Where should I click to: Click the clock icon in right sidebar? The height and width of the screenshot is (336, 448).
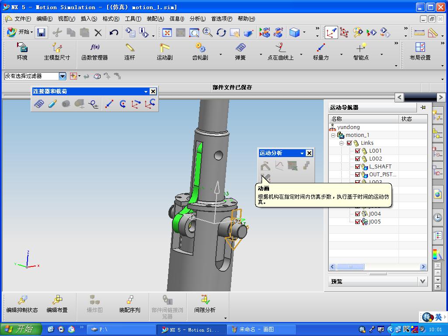[437, 217]
